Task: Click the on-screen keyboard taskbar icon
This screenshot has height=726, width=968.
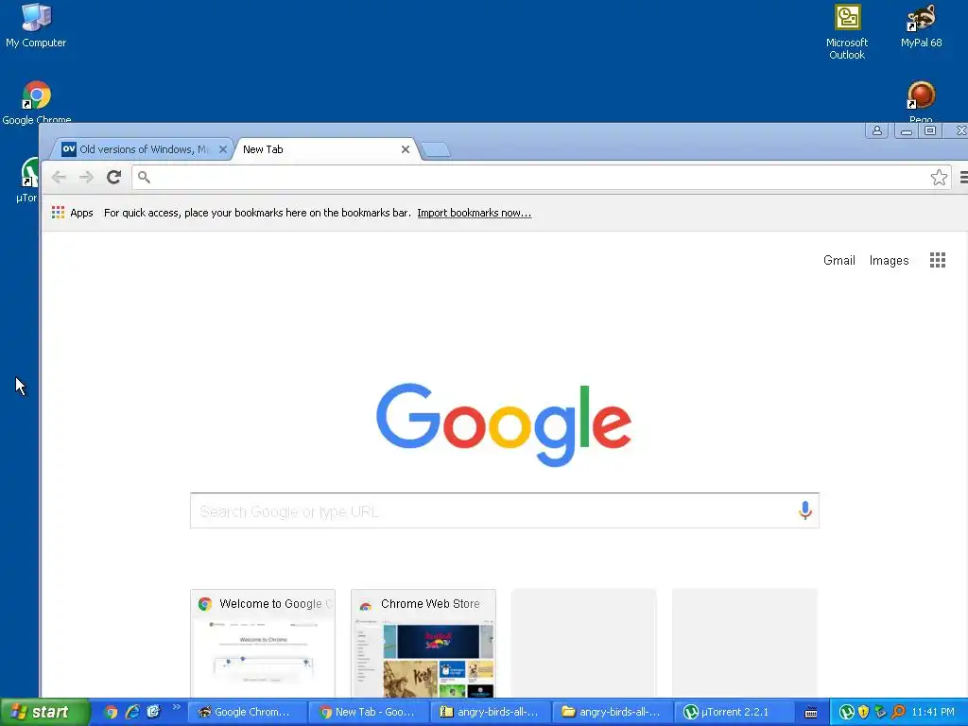Action: point(811,713)
